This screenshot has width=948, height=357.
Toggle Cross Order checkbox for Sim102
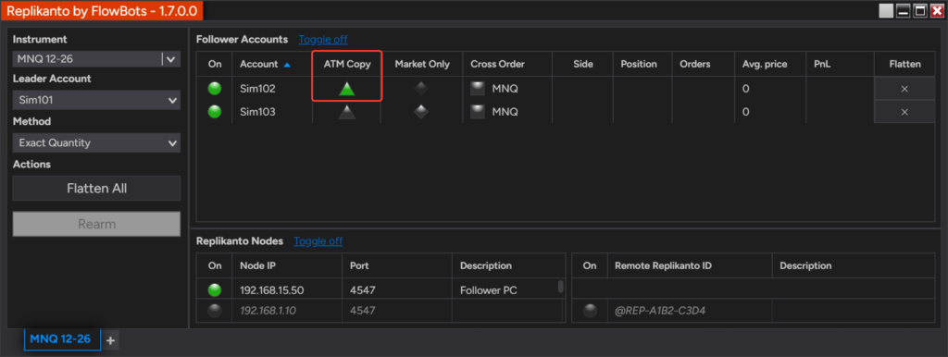[x=479, y=89]
